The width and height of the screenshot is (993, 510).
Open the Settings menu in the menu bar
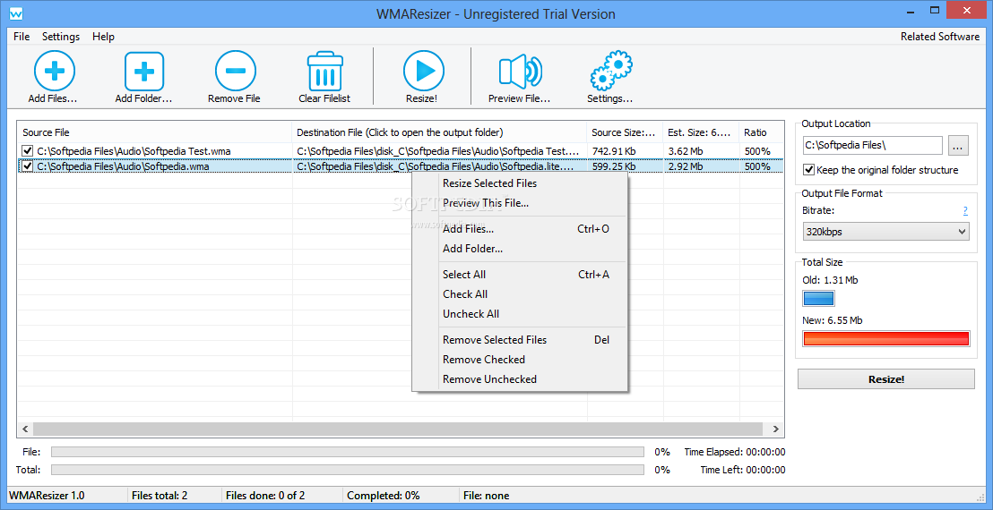61,36
